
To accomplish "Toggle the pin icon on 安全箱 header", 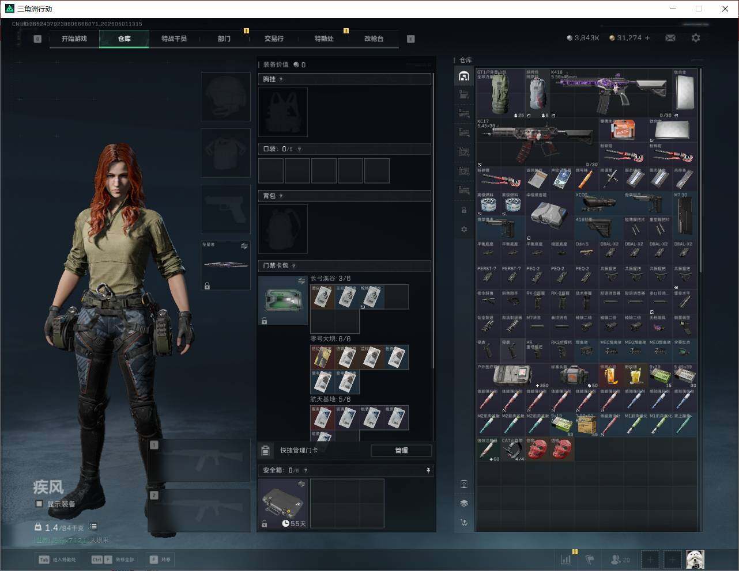I will click(428, 470).
